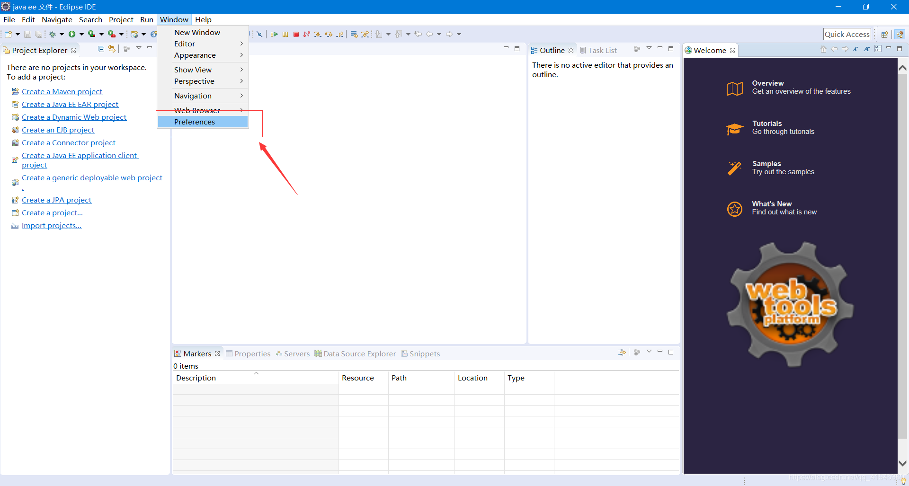
Task: Open the New wizard dropdown arrow
Action: (x=18, y=34)
